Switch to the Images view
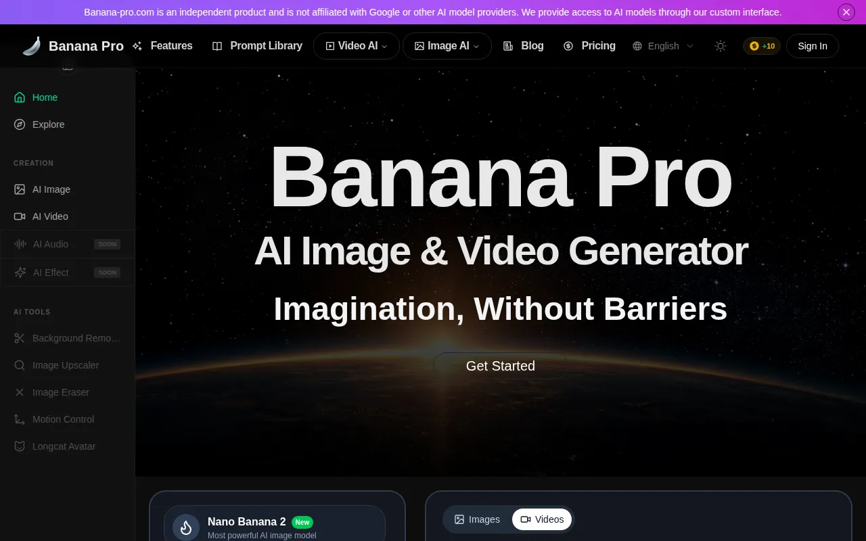The width and height of the screenshot is (866, 541). (476, 519)
